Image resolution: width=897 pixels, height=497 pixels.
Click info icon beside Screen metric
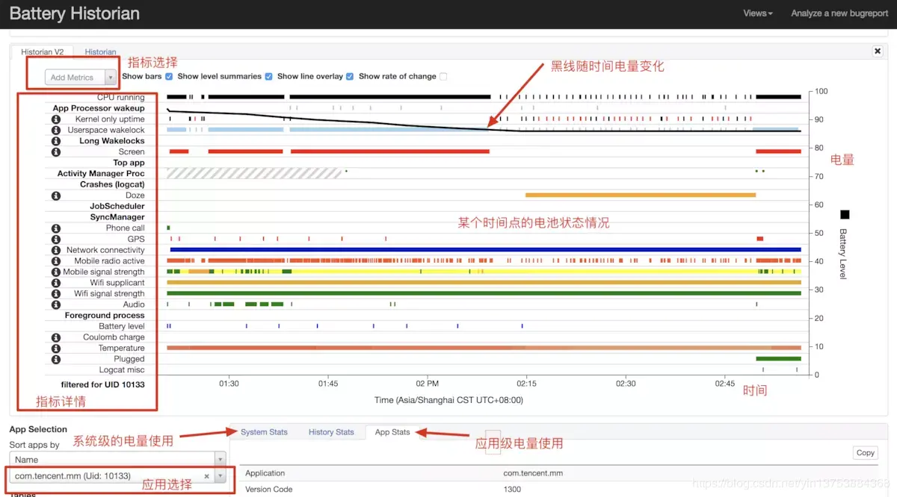click(55, 151)
